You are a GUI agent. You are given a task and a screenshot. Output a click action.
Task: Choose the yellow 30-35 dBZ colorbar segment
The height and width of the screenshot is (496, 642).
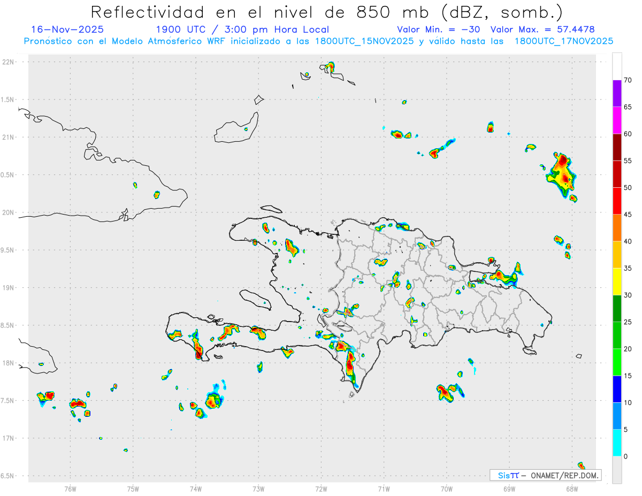(x=617, y=281)
